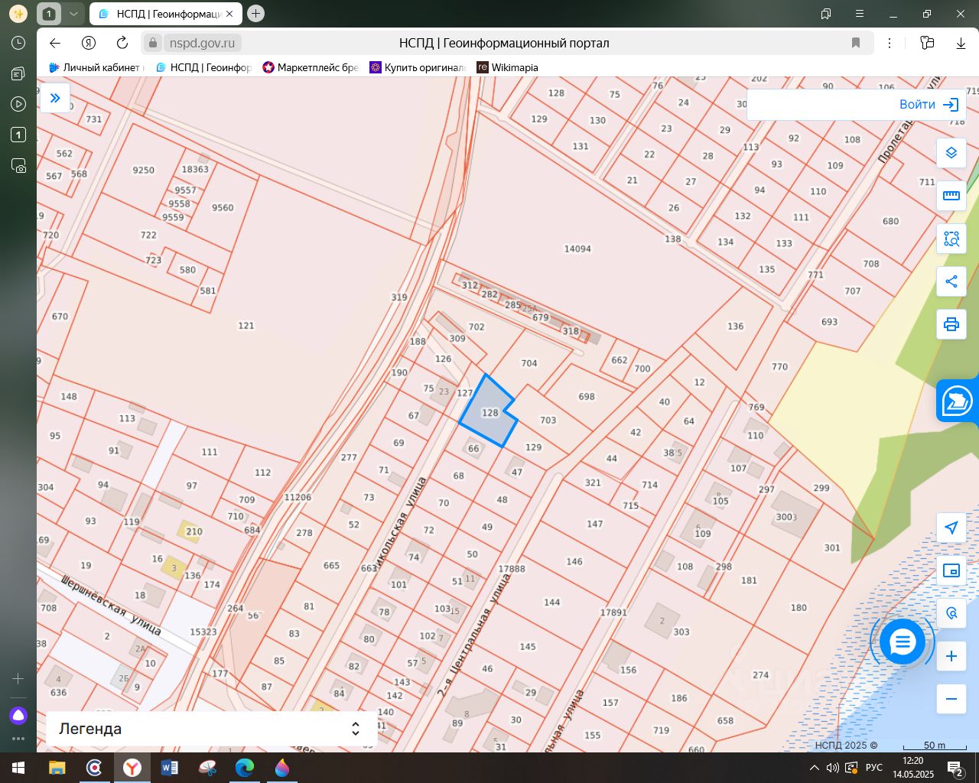Go back to the previous page
The image size is (979, 783).
[54, 43]
